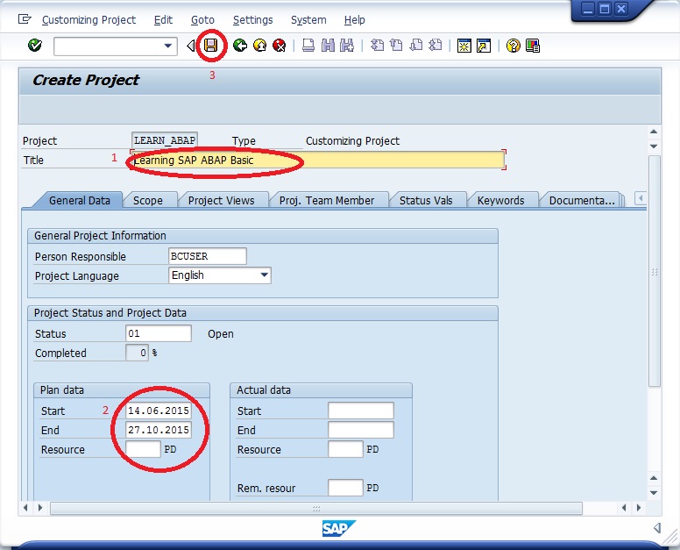Click the Plan data Resource field
This screenshot has height=550, width=680.
pyautogui.click(x=143, y=449)
